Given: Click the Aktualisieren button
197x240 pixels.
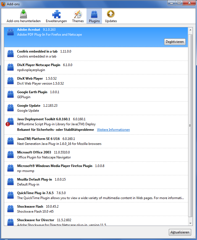Looking at the screenshot, I should (x=180, y=232).
